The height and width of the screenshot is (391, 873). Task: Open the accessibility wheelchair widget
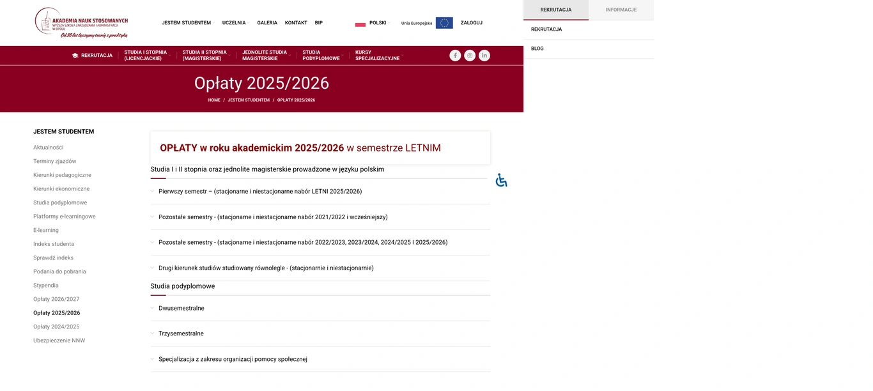click(x=502, y=180)
